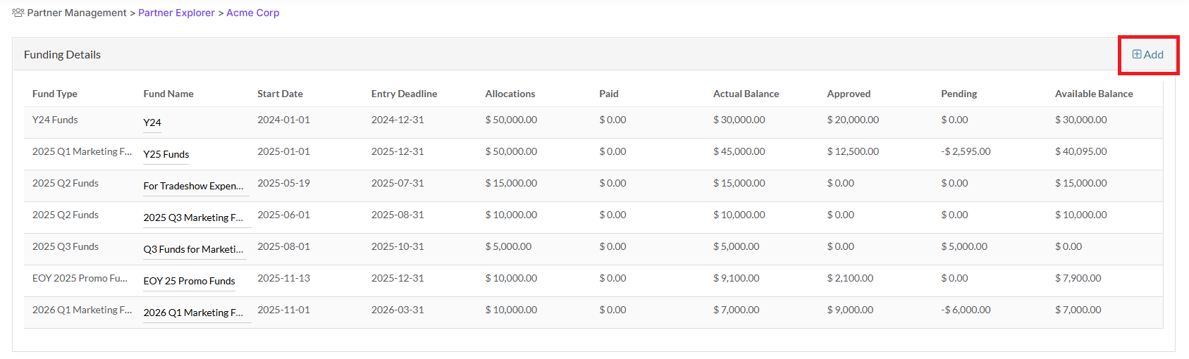The image size is (1189, 359).
Task: Select the EOY 2025 Promo Fu... row
Action: [x=593, y=281]
